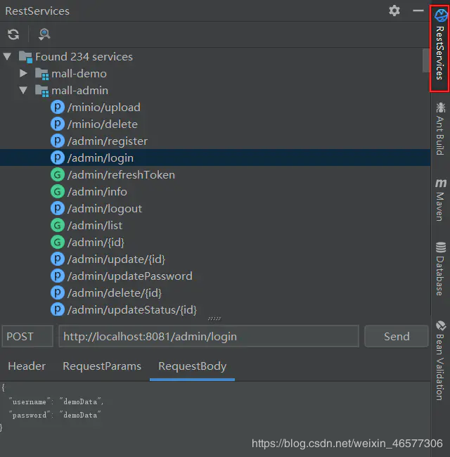Switch to the Header tab
This screenshot has width=450, height=457.
click(x=27, y=366)
